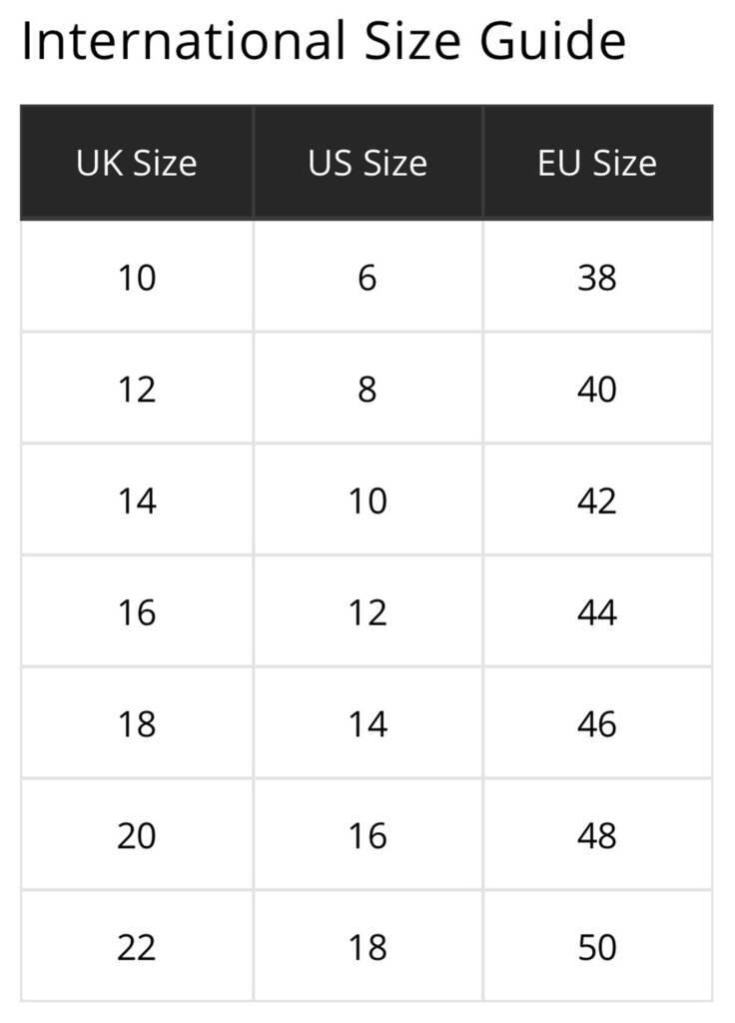Click EU size 38 cell
This screenshot has width=735, height=1023.
(597, 277)
